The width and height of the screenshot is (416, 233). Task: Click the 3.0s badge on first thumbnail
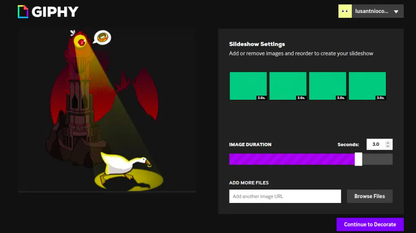coord(261,98)
